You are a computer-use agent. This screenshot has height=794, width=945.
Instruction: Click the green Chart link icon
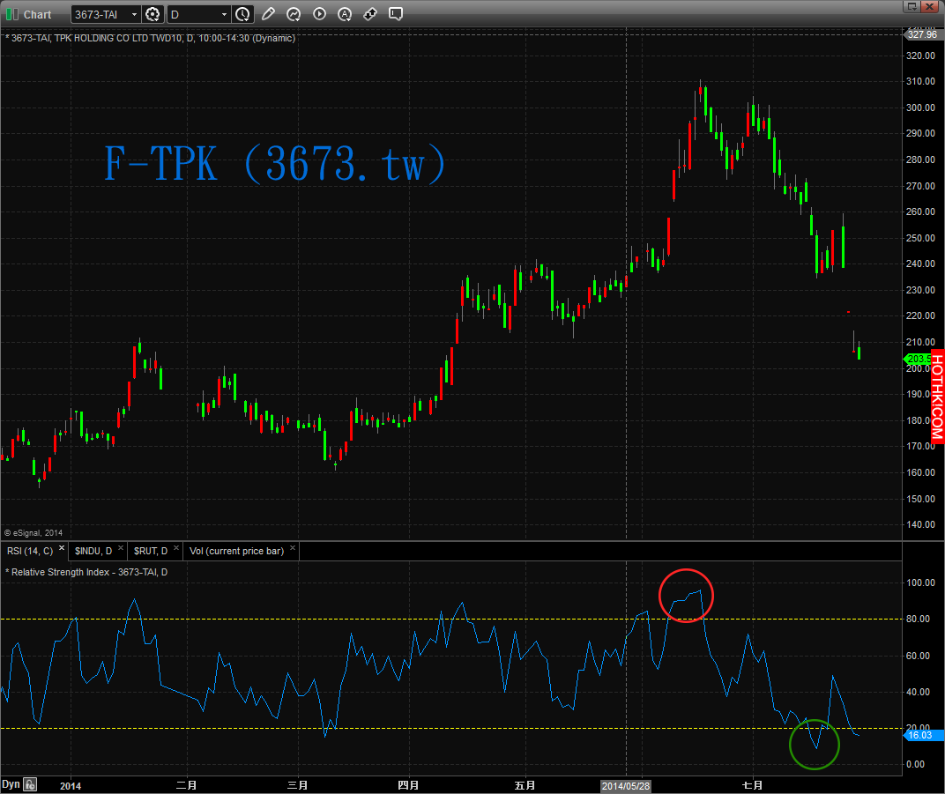click(x=12, y=14)
